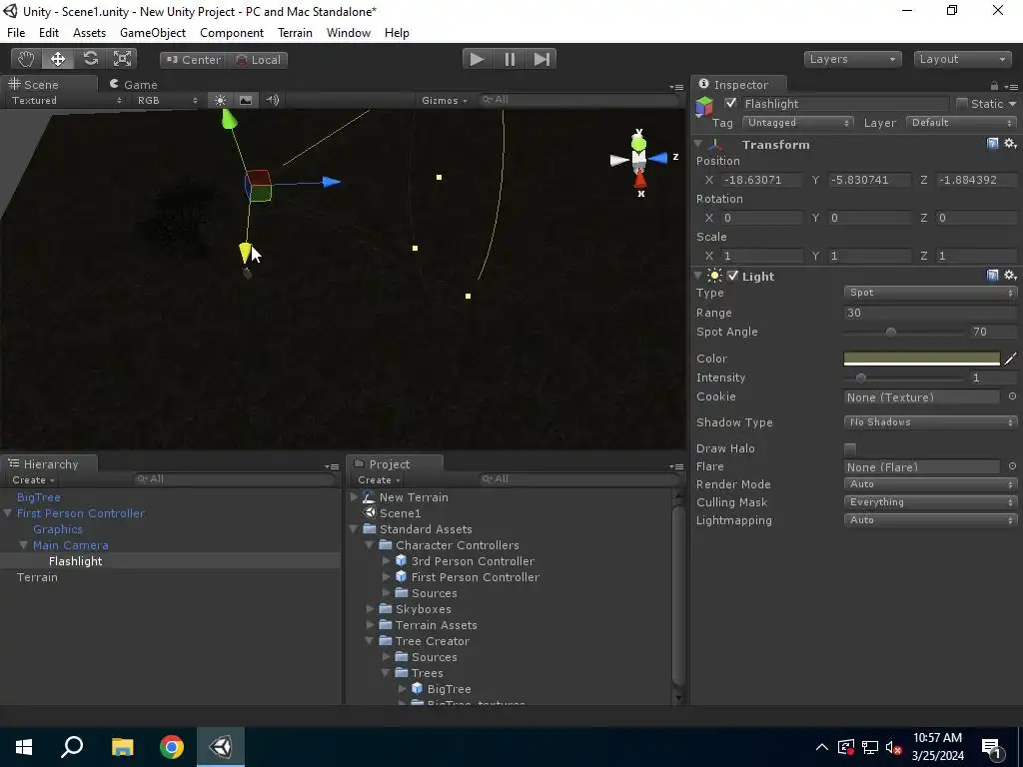Select Terrain in Hierarchy
Viewport: 1023px width, 767px height.
(37, 577)
